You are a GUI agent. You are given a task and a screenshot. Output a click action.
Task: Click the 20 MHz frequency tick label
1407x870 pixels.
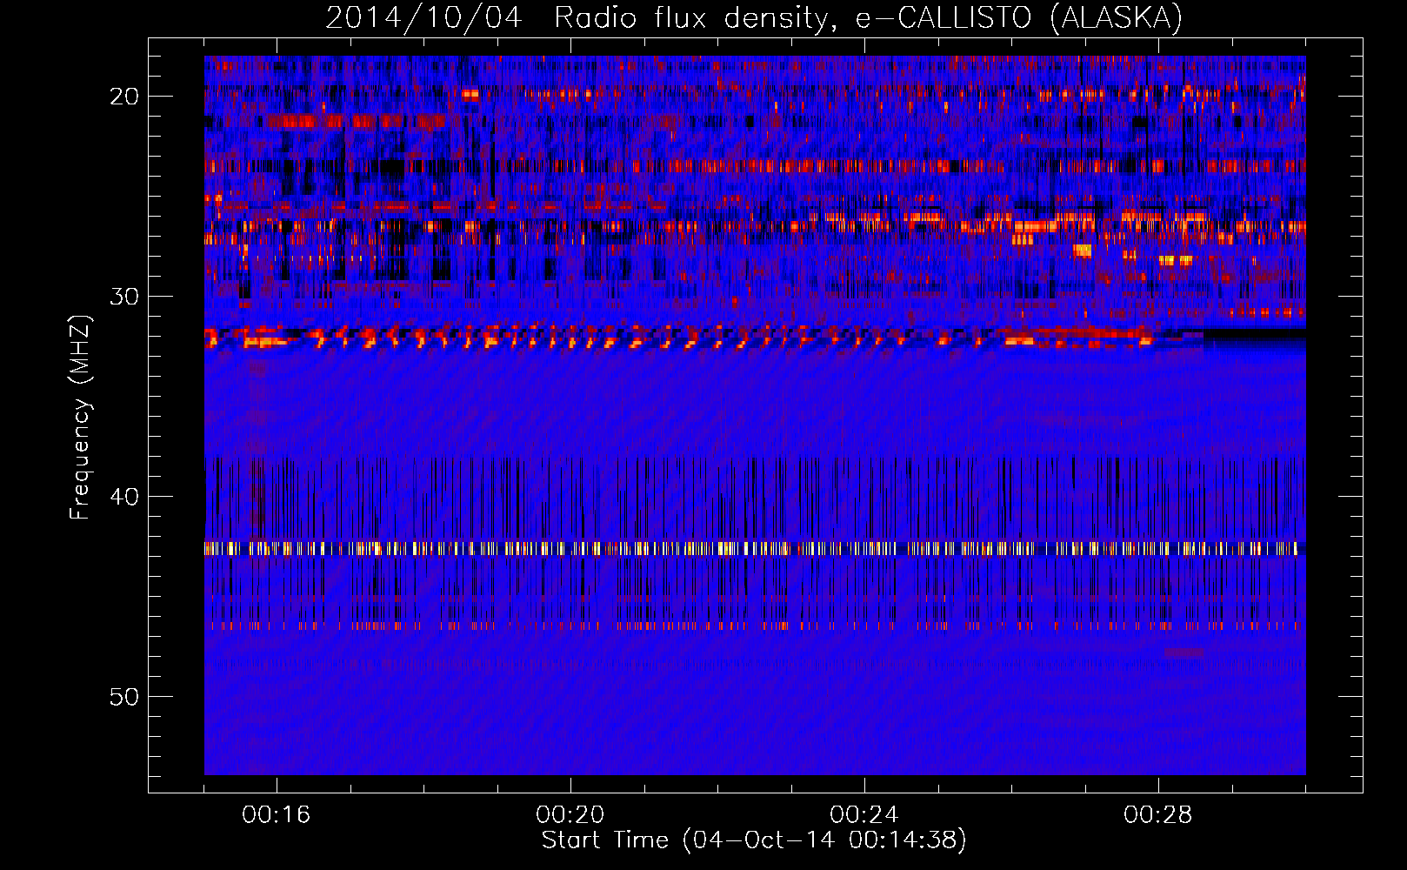tap(124, 97)
